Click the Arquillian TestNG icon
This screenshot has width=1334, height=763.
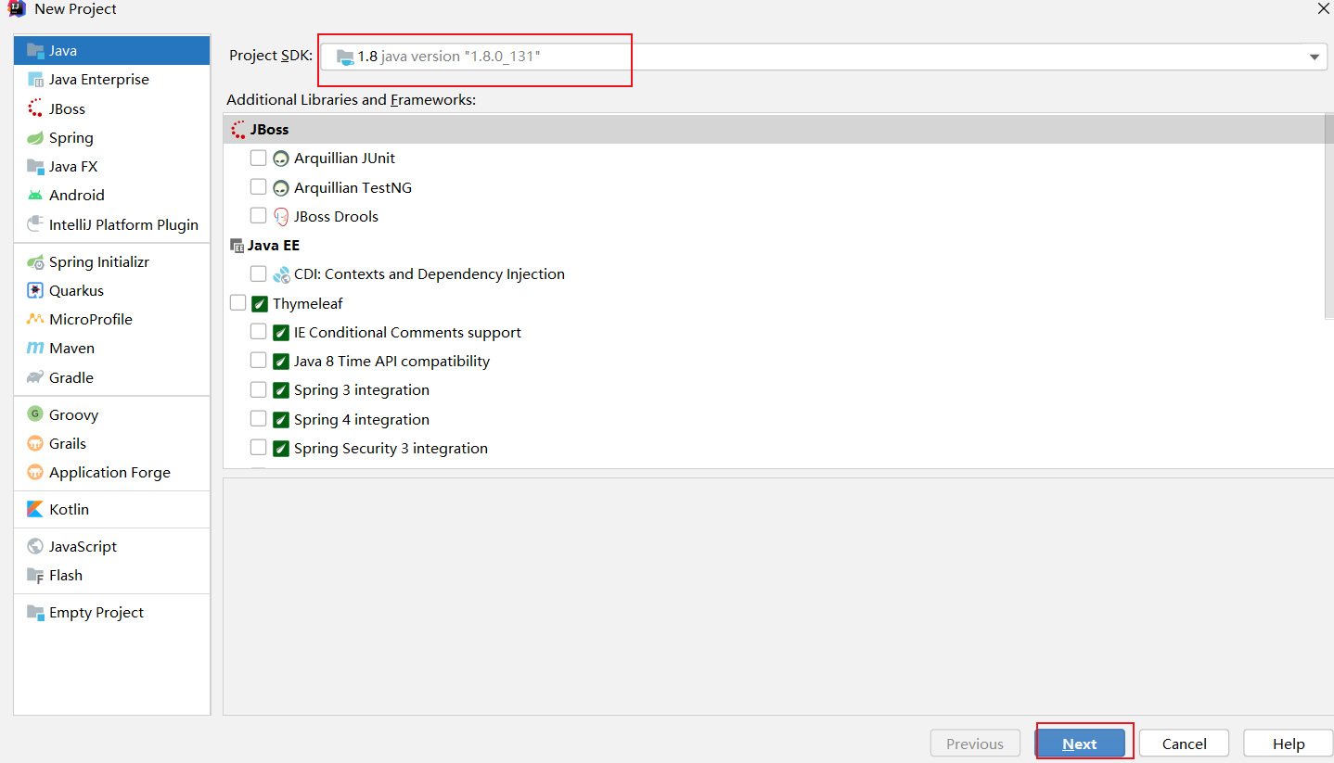[x=281, y=187]
